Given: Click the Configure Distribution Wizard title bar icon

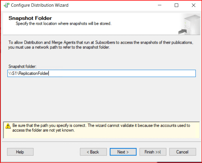Looking at the screenshot, I should tap(6, 5).
